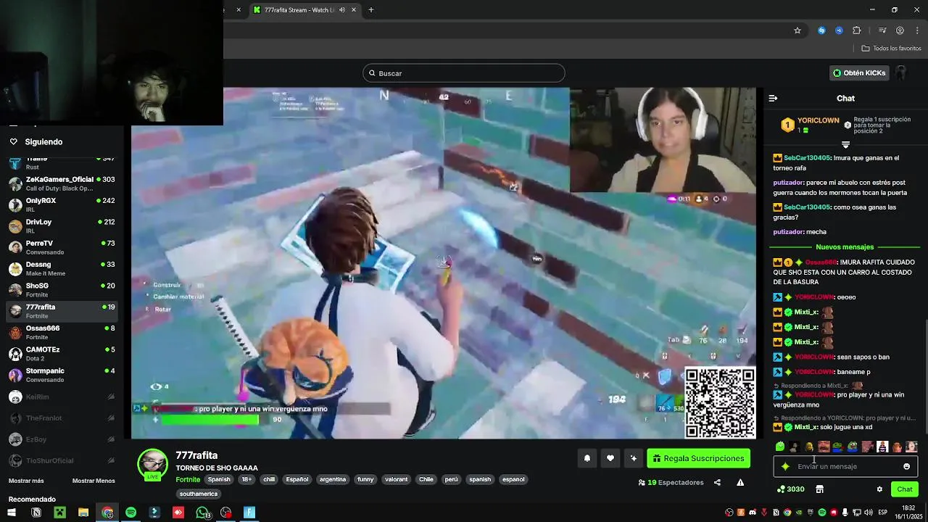Collapse chat using the panel icon beside Chat
This screenshot has height=522, width=928.
[773, 98]
